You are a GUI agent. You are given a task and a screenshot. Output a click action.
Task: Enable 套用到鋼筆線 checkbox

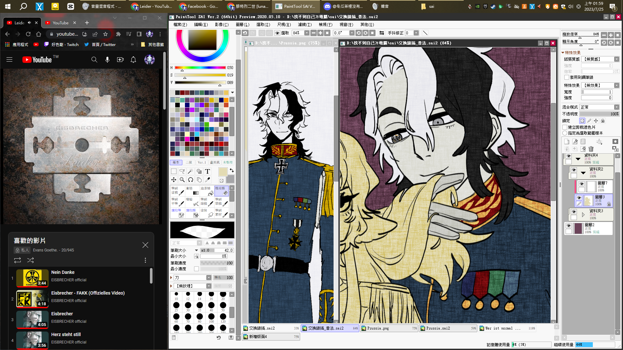click(x=567, y=77)
